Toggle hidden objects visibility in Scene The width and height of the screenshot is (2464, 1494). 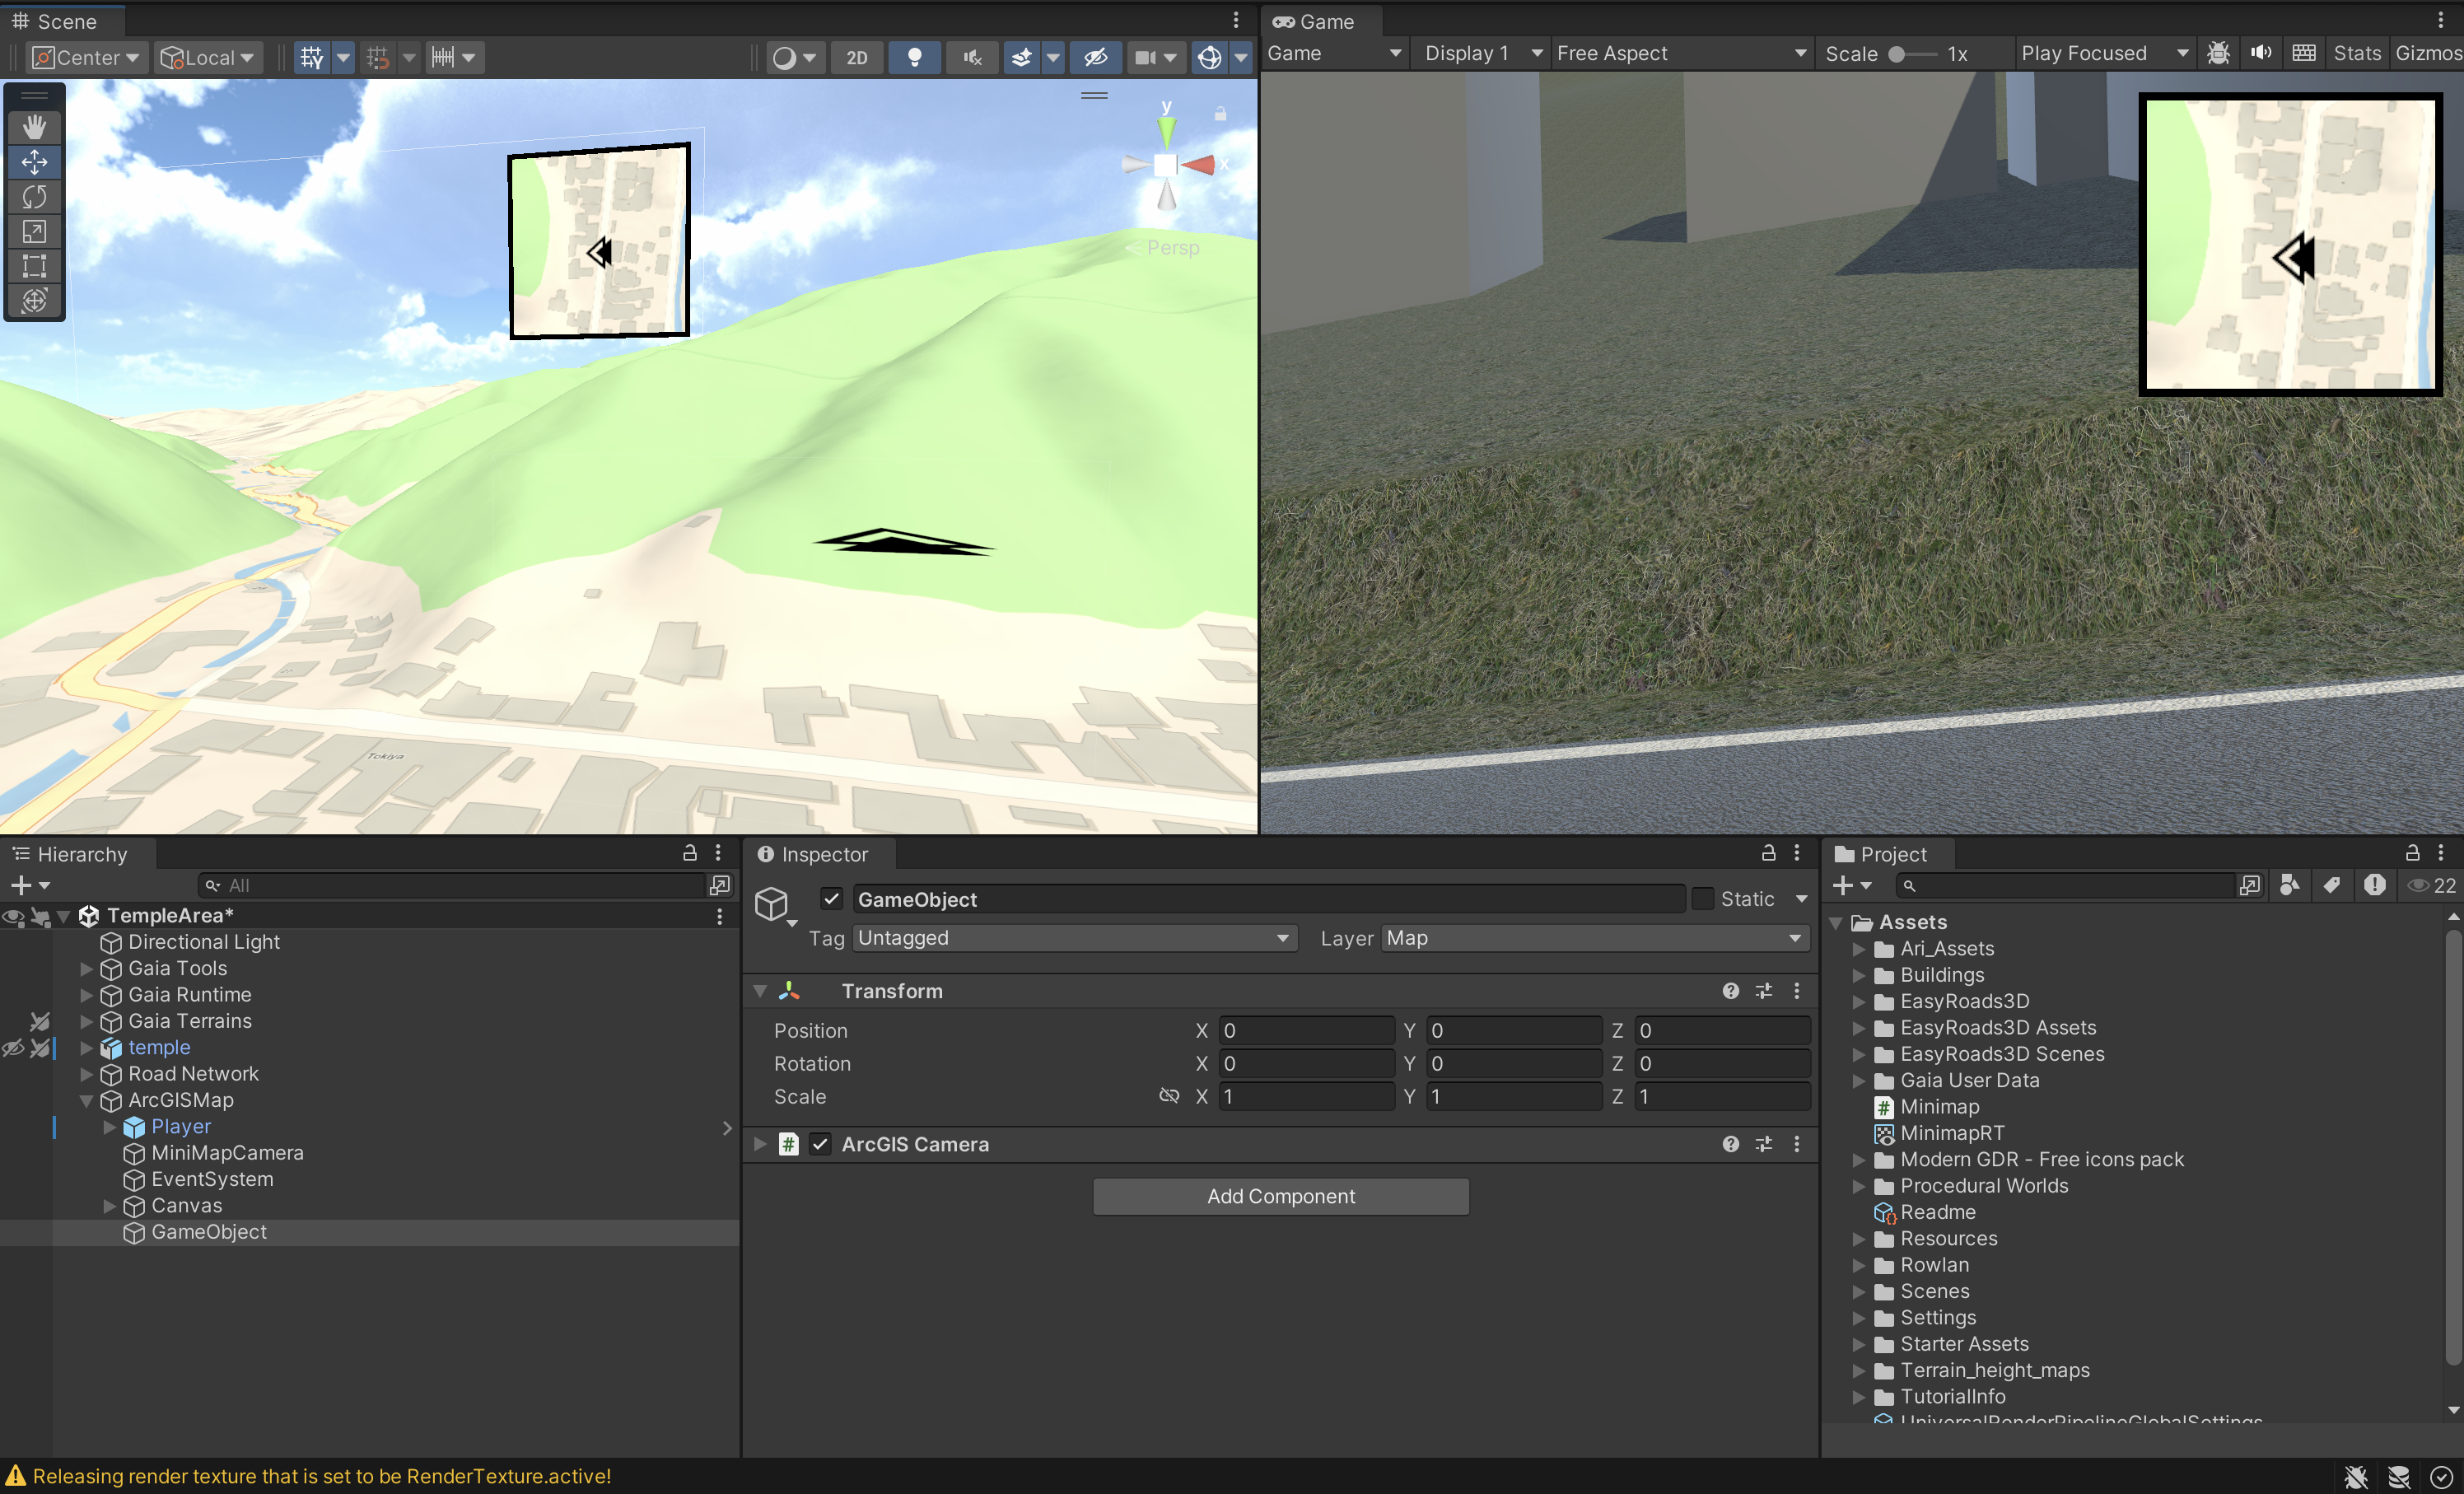pyautogui.click(x=1095, y=57)
